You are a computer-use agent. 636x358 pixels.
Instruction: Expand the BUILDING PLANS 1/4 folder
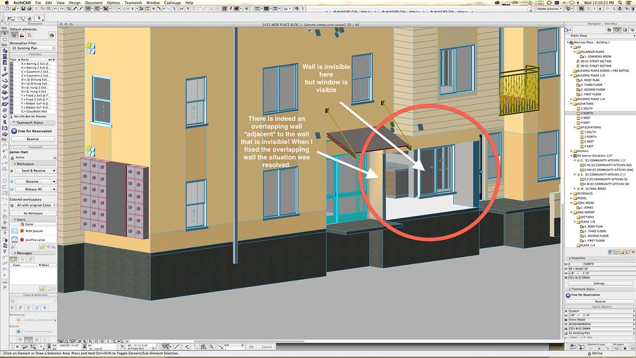point(572,99)
